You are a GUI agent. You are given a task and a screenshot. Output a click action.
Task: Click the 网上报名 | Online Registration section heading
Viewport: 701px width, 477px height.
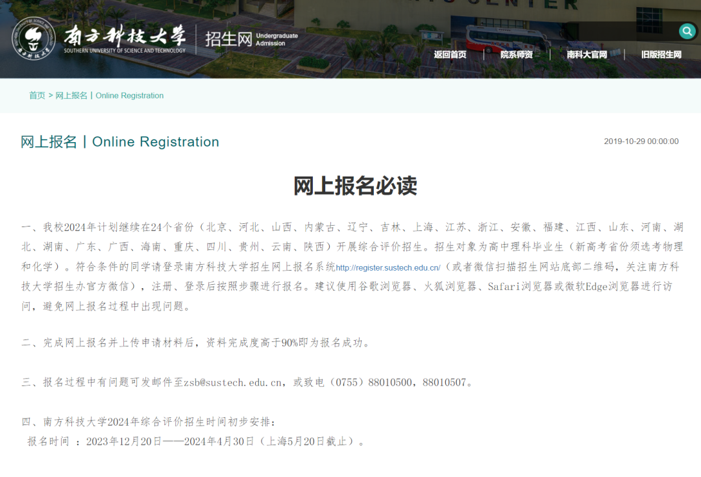pos(120,141)
